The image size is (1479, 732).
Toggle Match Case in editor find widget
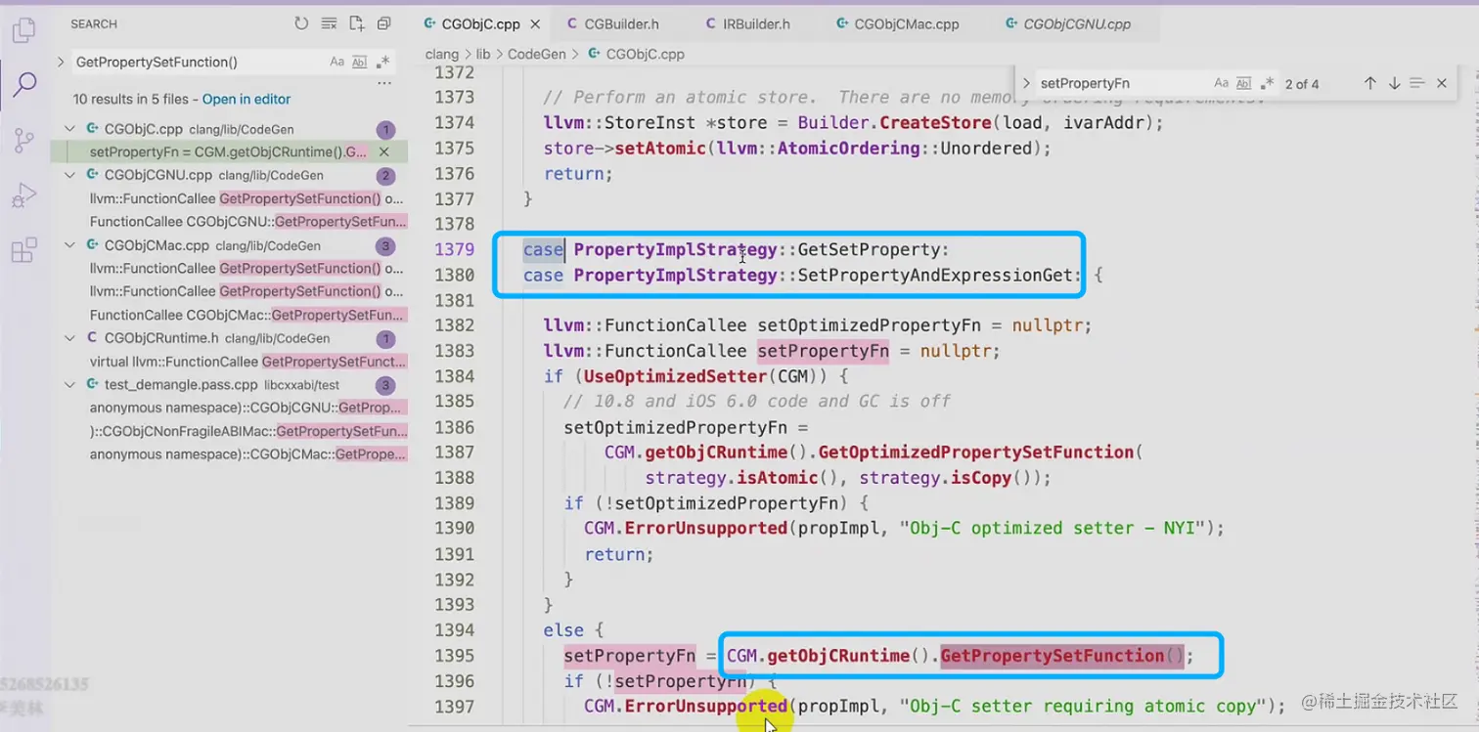(1221, 84)
